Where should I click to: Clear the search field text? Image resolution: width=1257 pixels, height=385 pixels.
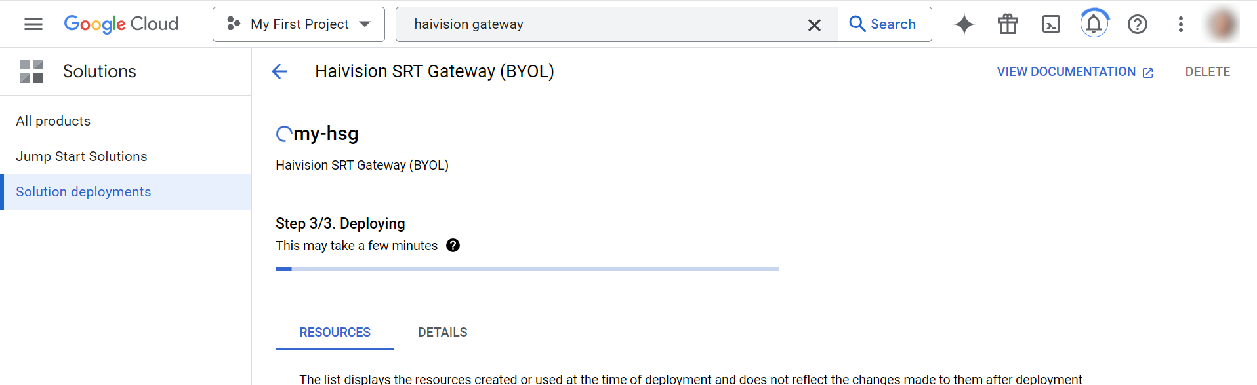[814, 25]
